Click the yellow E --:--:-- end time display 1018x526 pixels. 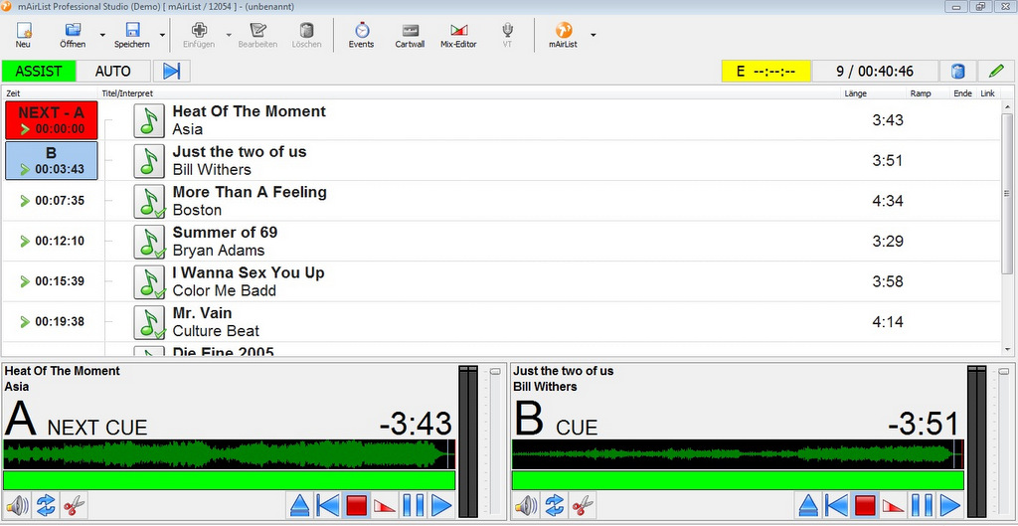coord(766,71)
